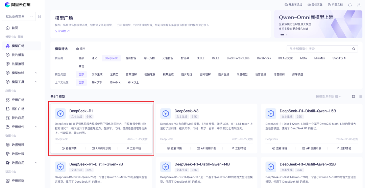Select the 通义 provider filter
Screen dimensions: 365x188
pos(94,58)
